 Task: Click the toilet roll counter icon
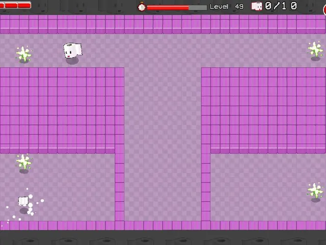(257, 6)
